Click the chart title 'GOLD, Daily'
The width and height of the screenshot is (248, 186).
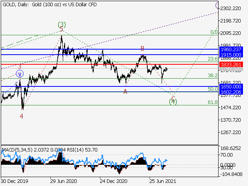(x=15, y=5)
